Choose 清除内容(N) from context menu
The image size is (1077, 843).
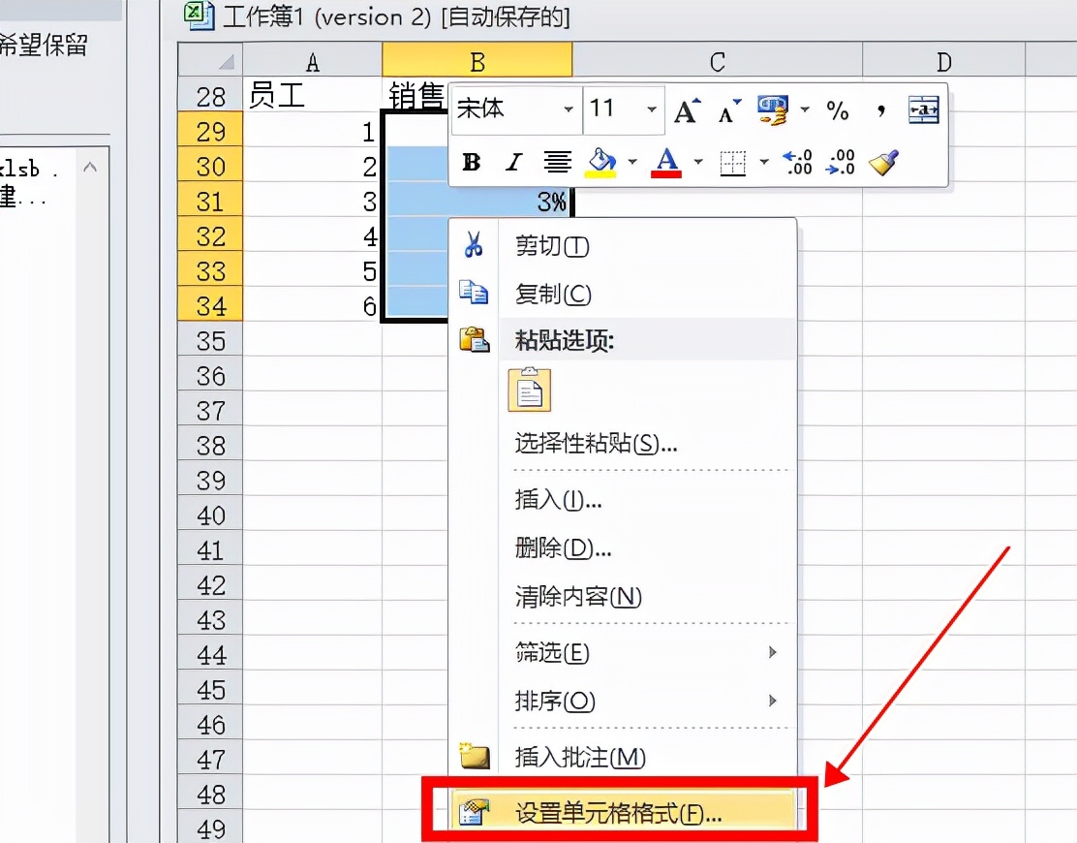point(623,596)
